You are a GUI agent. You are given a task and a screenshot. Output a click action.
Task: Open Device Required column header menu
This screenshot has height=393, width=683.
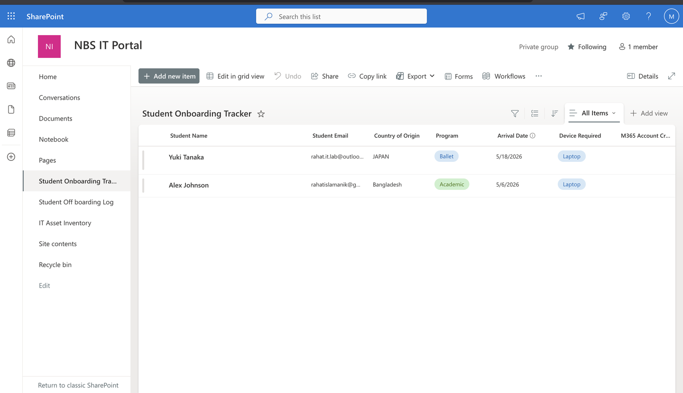580,136
